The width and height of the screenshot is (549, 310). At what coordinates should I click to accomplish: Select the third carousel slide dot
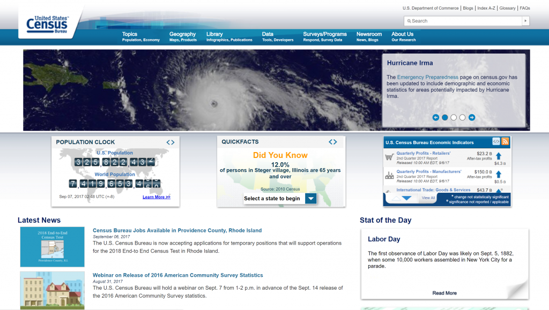(x=454, y=117)
